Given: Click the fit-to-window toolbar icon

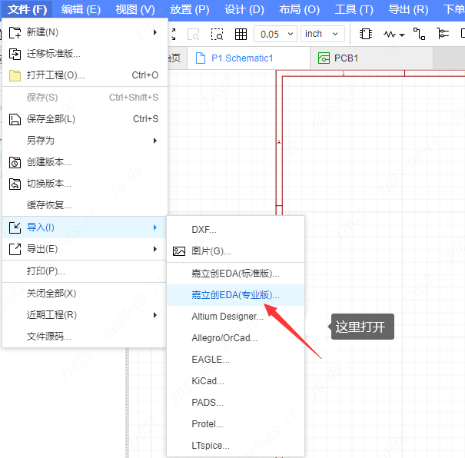Looking at the screenshot, I should point(174,34).
